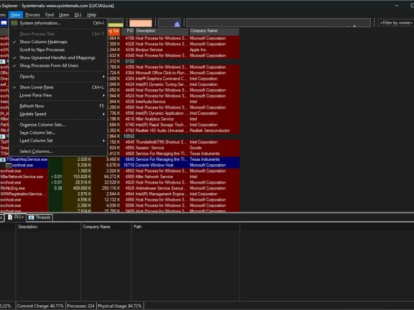Click Refresh Now menu entry
414x310 pixels.
tap(32, 106)
